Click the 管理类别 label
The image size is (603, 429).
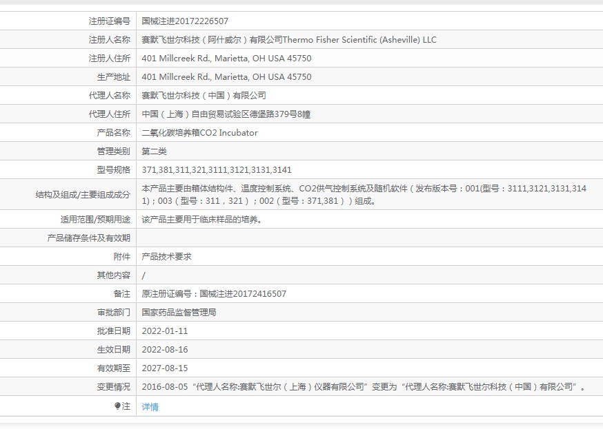[114, 151]
